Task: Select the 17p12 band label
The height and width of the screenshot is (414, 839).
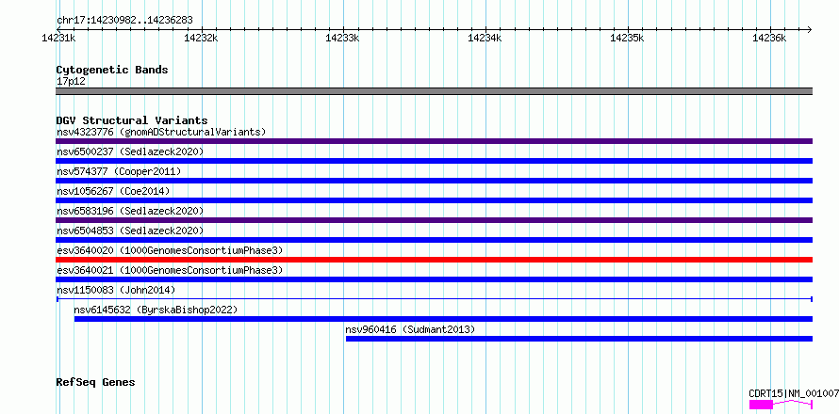Action: tap(71, 81)
